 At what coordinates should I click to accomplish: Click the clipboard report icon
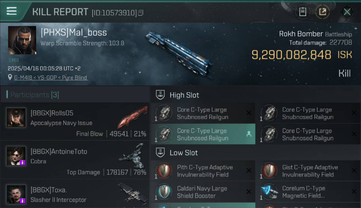pyautogui.click(x=302, y=12)
